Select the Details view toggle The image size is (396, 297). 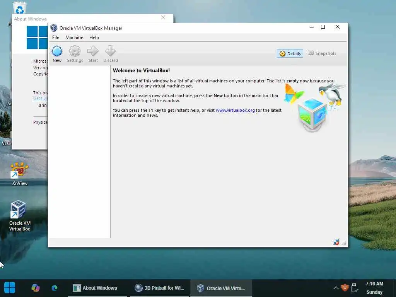pyautogui.click(x=290, y=53)
